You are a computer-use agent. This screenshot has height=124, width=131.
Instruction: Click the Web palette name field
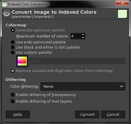(x=77, y=61)
